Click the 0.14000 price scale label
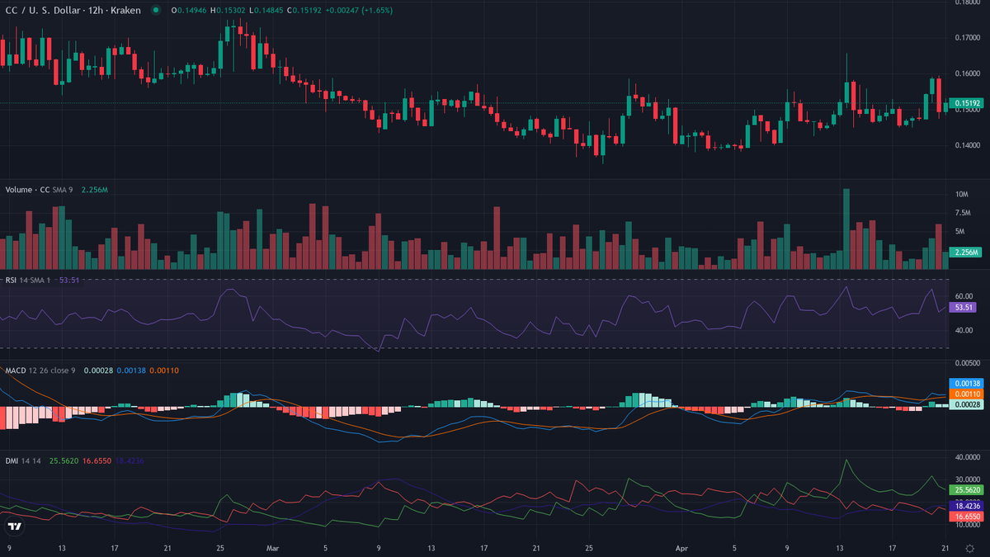Screen dimensions: 990x557 [x=966, y=144]
